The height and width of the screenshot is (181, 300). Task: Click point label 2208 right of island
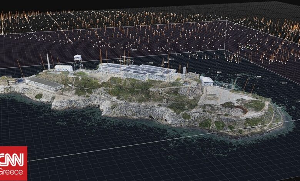point(259,77)
